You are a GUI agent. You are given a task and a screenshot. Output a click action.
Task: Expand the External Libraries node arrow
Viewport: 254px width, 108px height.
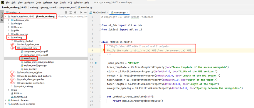tap(6, 100)
